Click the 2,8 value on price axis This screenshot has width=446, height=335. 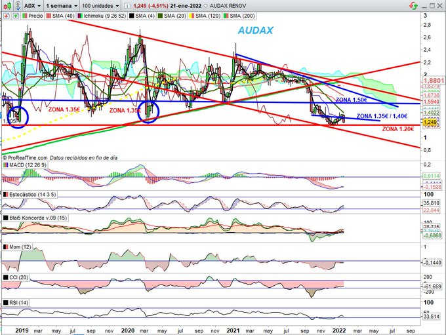coord(427,25)
